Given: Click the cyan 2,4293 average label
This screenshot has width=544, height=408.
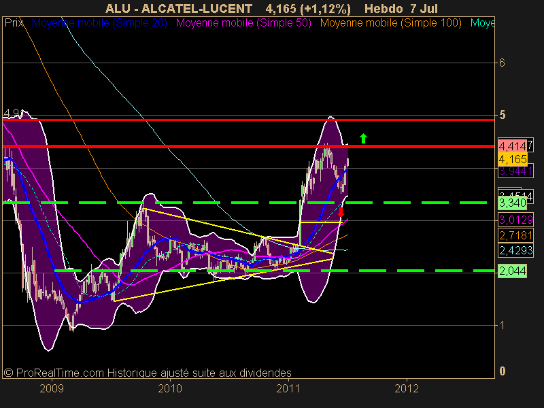Looking at the screenshot, I should [515, 250].
